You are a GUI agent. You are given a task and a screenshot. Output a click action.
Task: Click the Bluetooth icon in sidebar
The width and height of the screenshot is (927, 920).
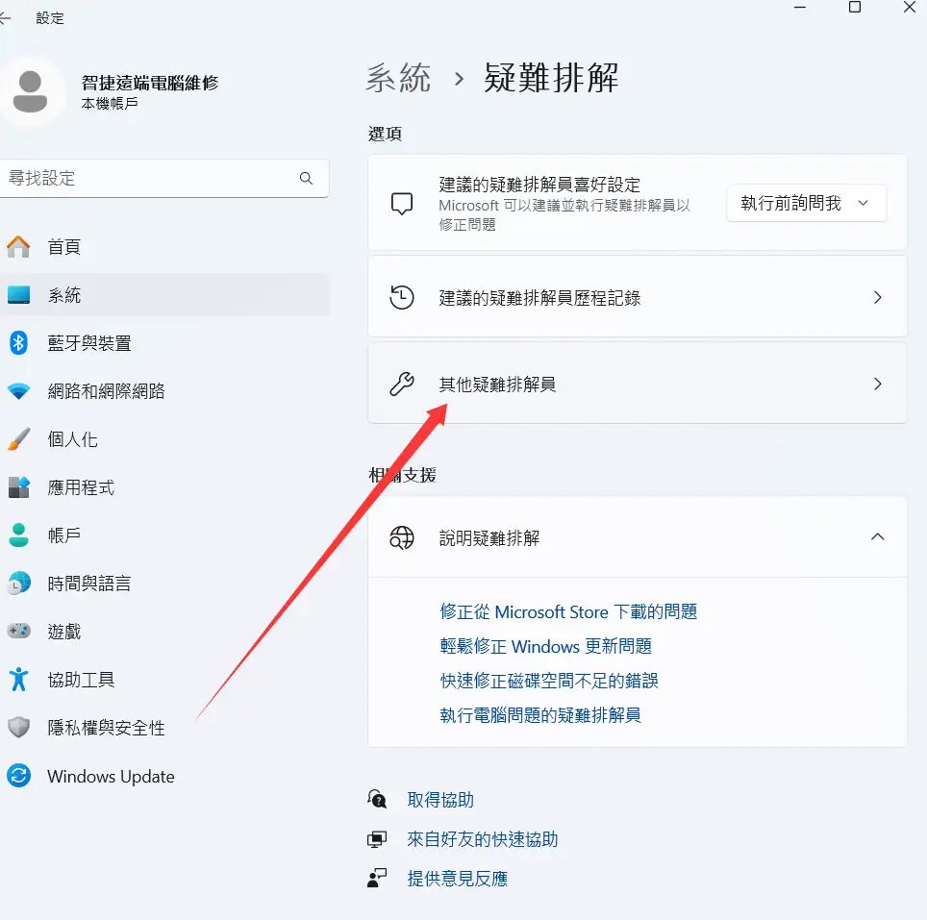(18, 342)
